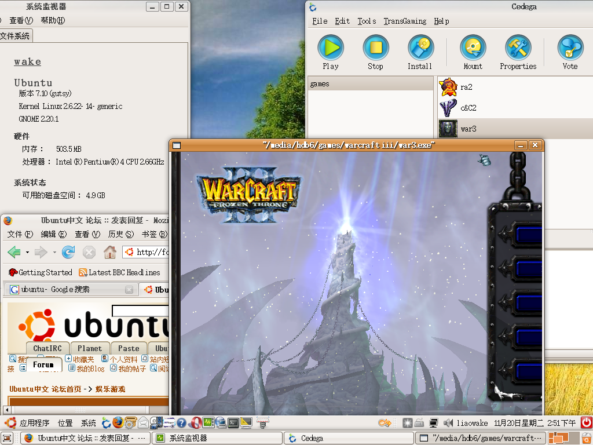Open the Install tool in Cedega
Viewport: 593px width, 445px height.
click(420, 53)
